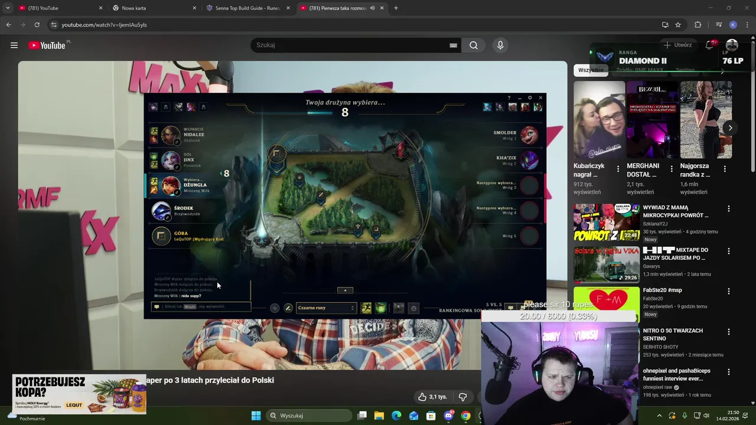
Task: Open MIXTAPE DO JAZDY SOLARISEM video
Action: (x=675, y=254)
